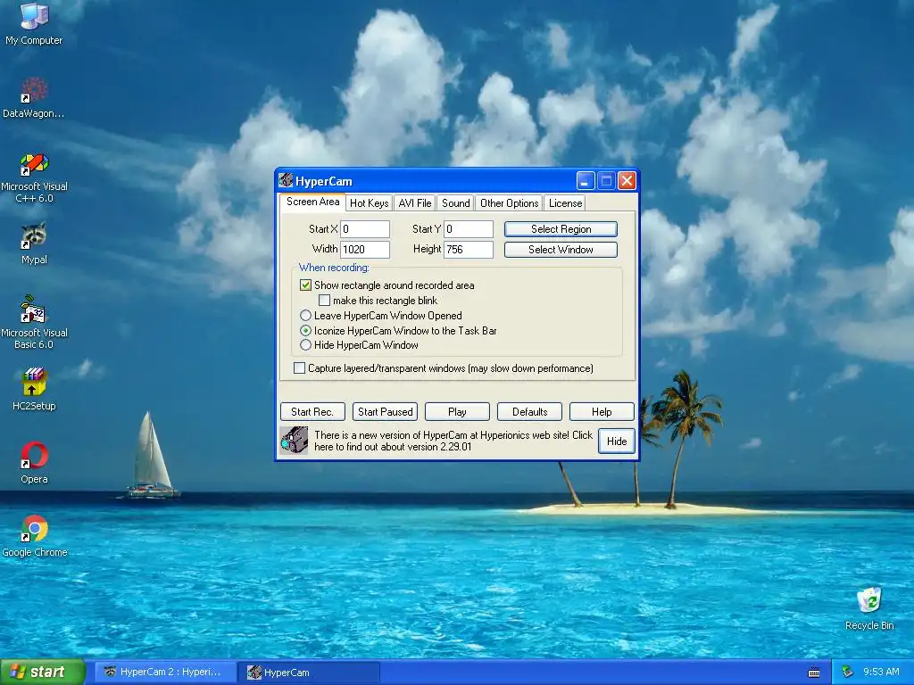Viewport: 914px width, 685px height.
Task: Click the Height input field
Action: [469, 250]
